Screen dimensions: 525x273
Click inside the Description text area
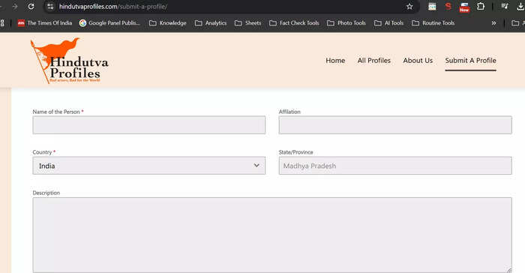[272, 235]
